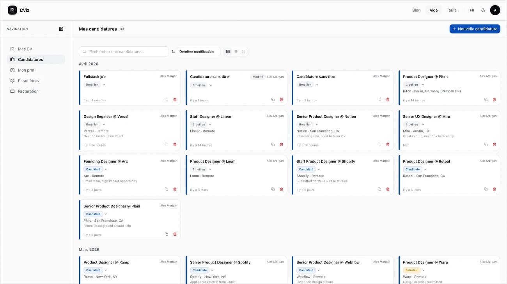Open the Blog link
Screen dimensions: 507x284
click(417, 10)
